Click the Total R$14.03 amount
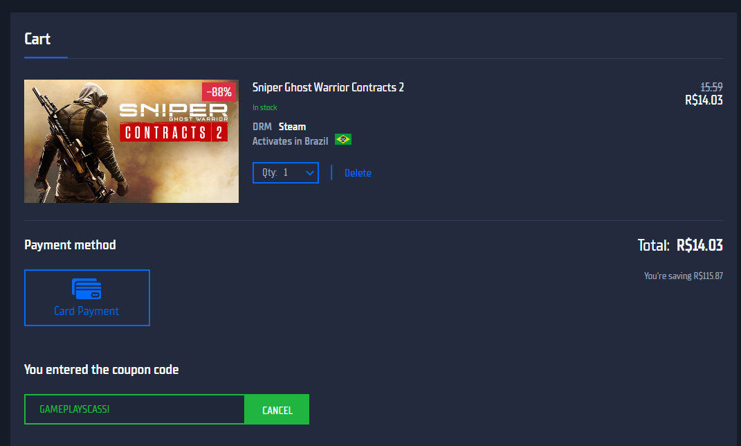 coord(699,245)
